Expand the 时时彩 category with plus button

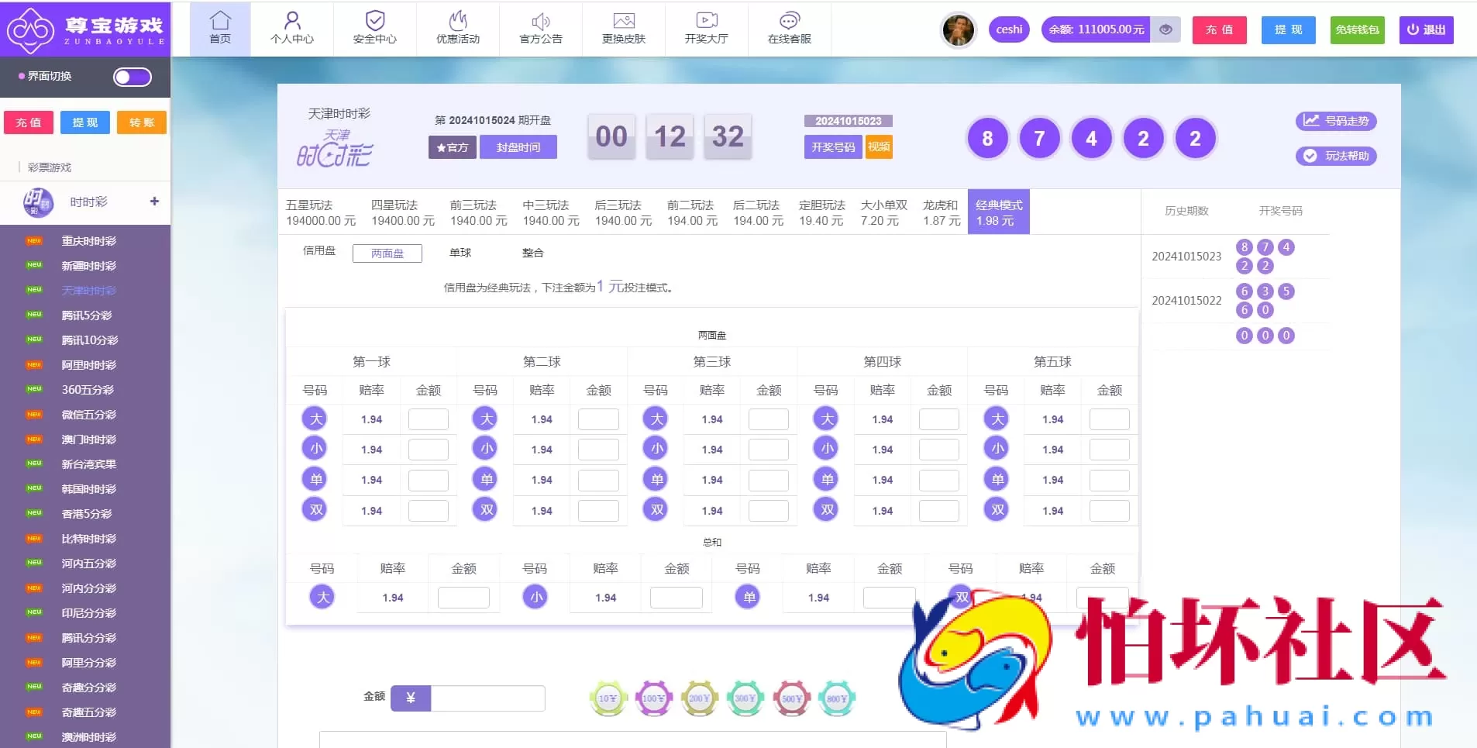click(154, 202)
